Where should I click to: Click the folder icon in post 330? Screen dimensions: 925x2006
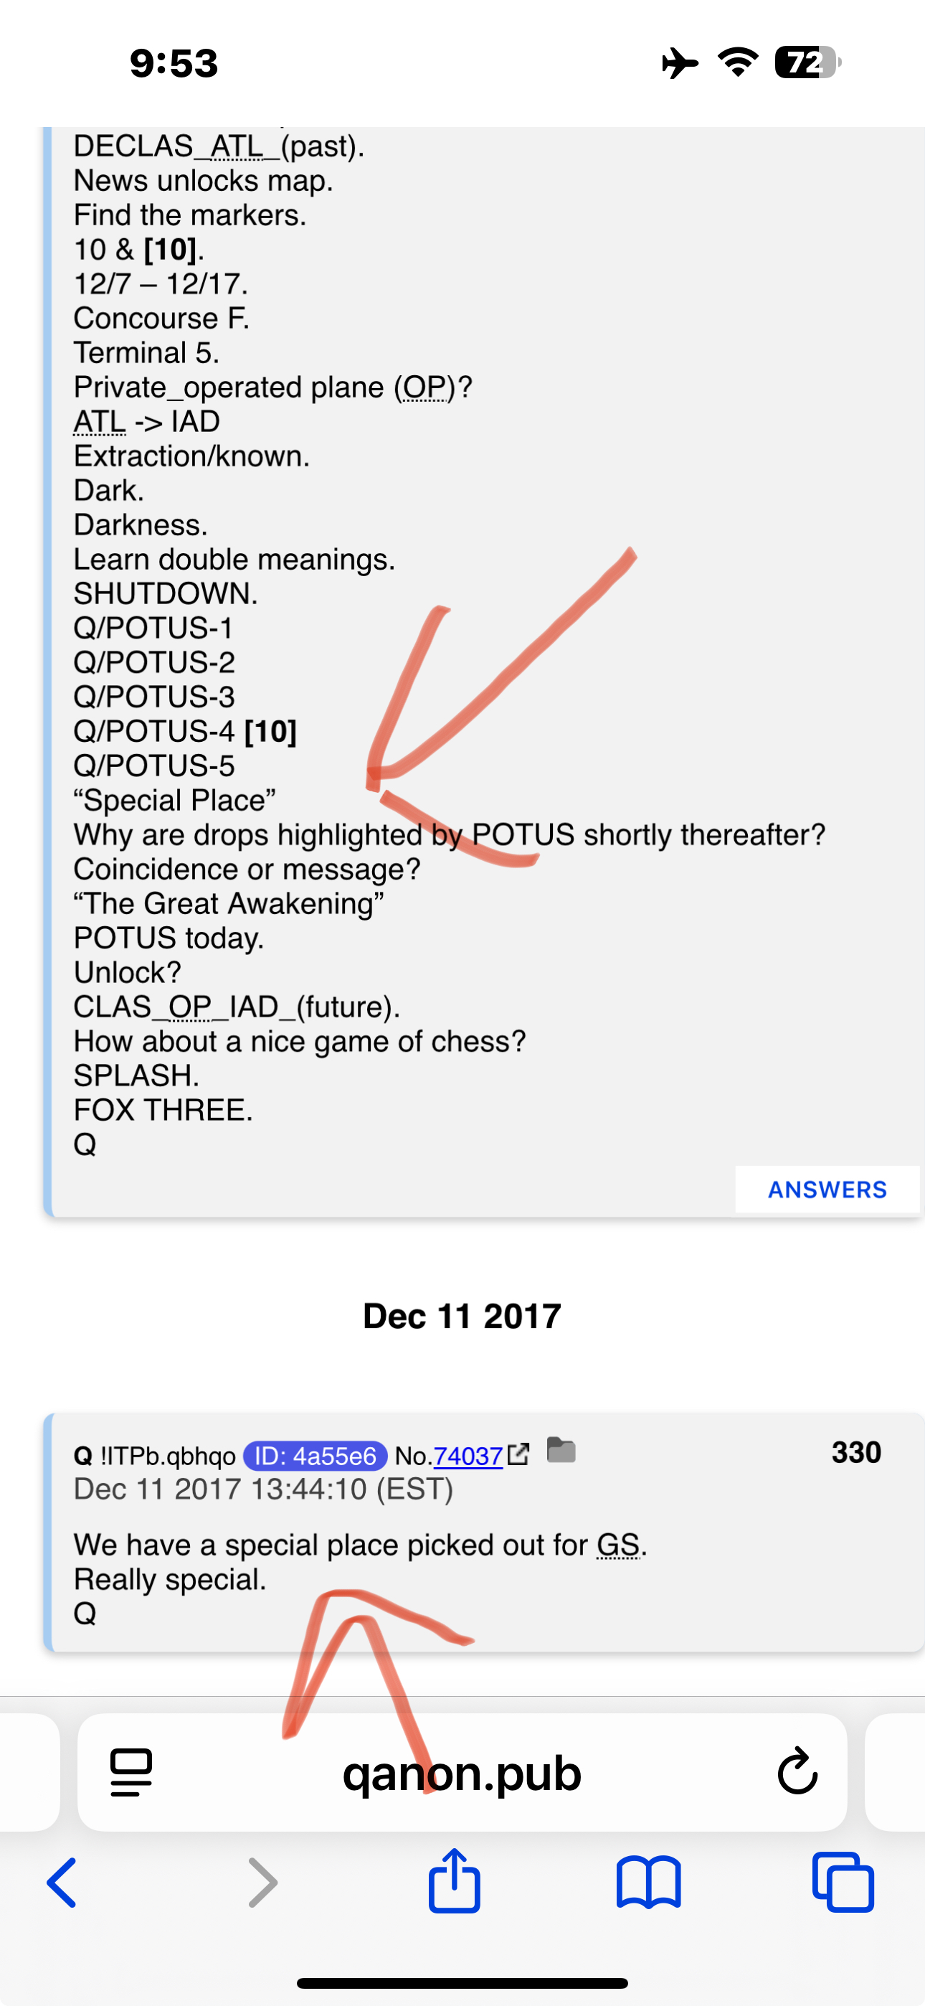click(x=561, y=1450)
